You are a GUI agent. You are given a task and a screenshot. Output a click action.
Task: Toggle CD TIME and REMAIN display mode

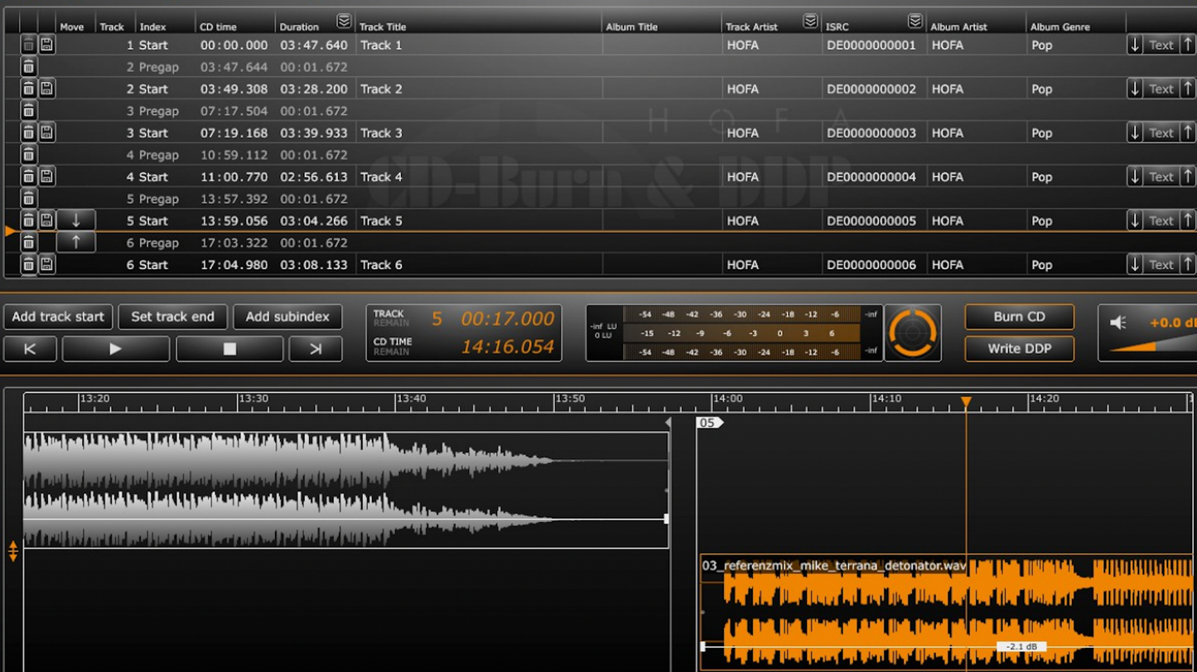391,346
